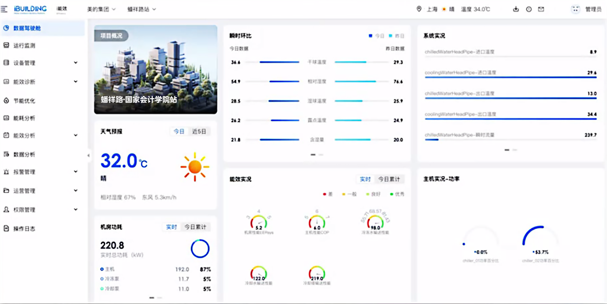Click the clock icon in header
The image size is (607, 304).
coord(528,9)
